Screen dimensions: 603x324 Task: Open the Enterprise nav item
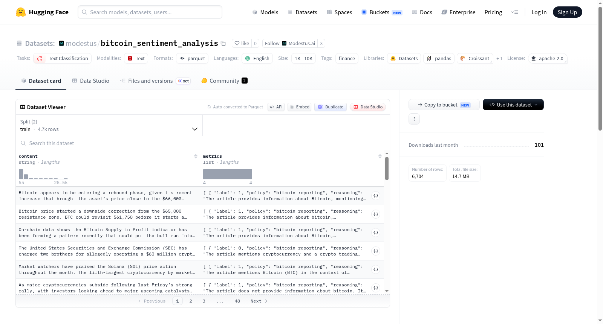click(458, 12)
